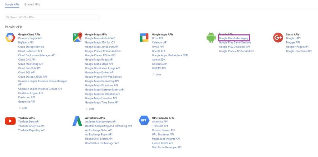Collapse the Google Apps APIs list
Viewport: 318px width, 157px height.
(157, 75)
